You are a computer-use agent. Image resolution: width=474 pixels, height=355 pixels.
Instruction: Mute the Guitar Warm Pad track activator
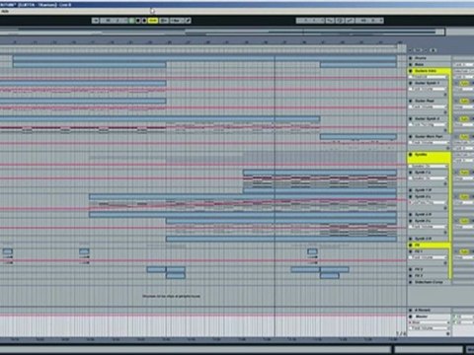pos(464,136)
